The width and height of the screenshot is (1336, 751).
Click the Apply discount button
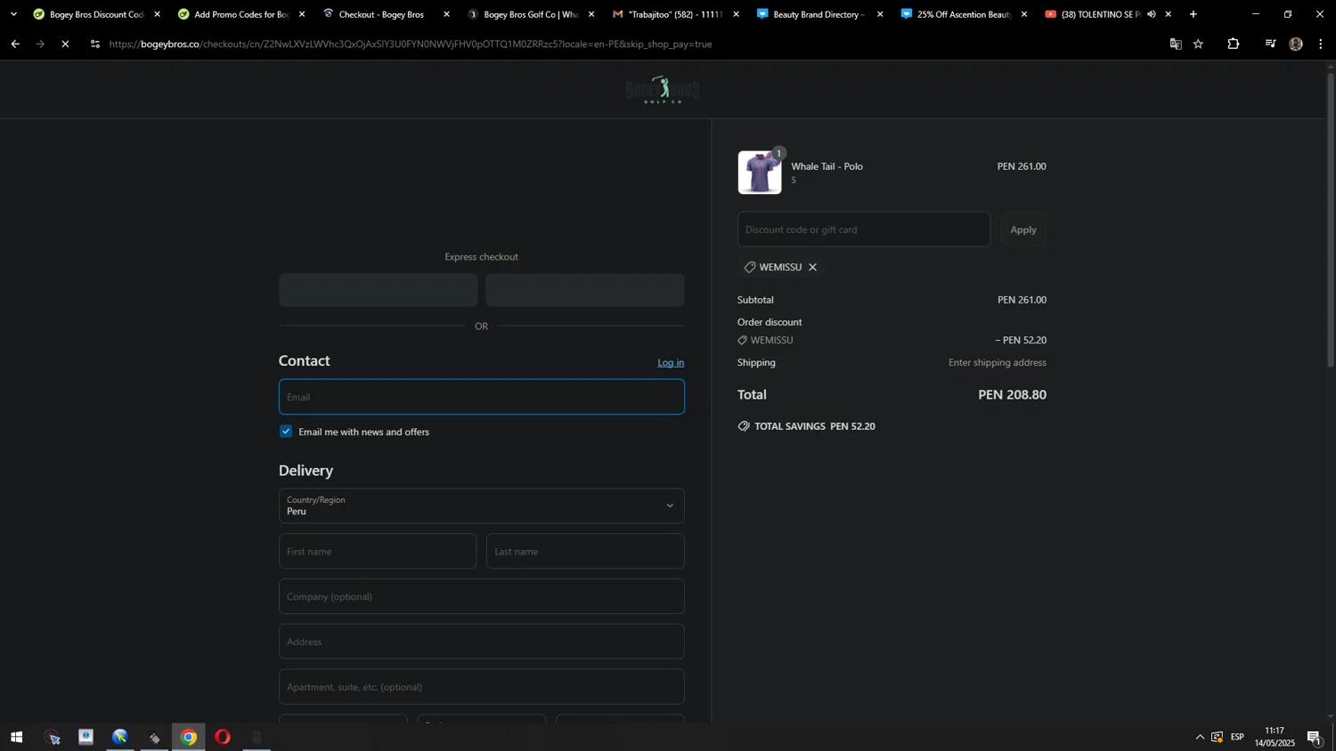point(1023,230)
